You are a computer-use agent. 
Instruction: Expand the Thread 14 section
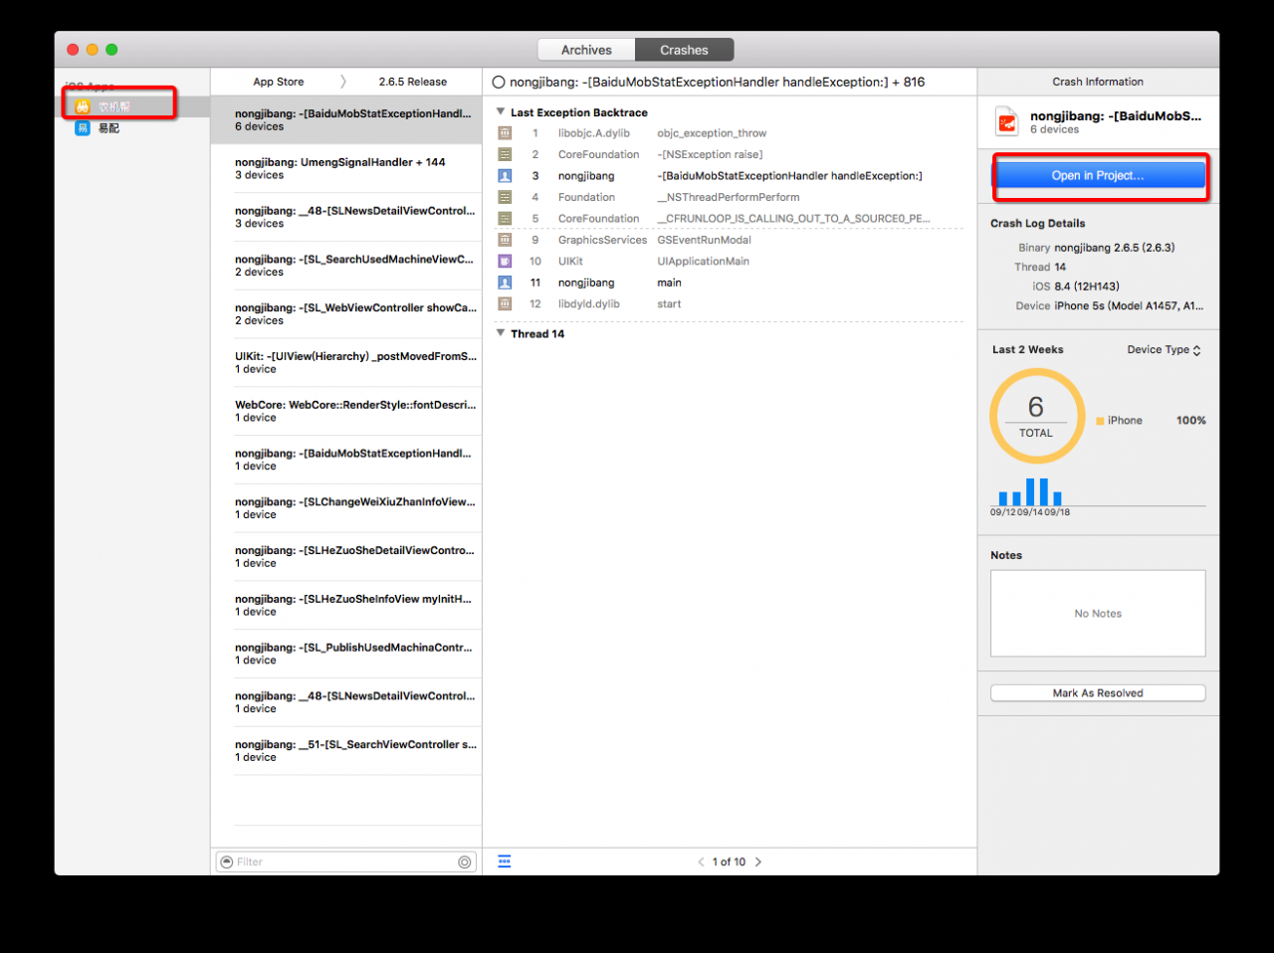[x=501, y=333]
